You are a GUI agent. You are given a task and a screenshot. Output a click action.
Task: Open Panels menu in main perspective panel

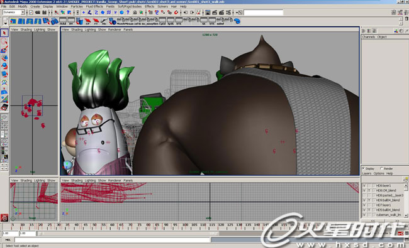tap(128, 30)
